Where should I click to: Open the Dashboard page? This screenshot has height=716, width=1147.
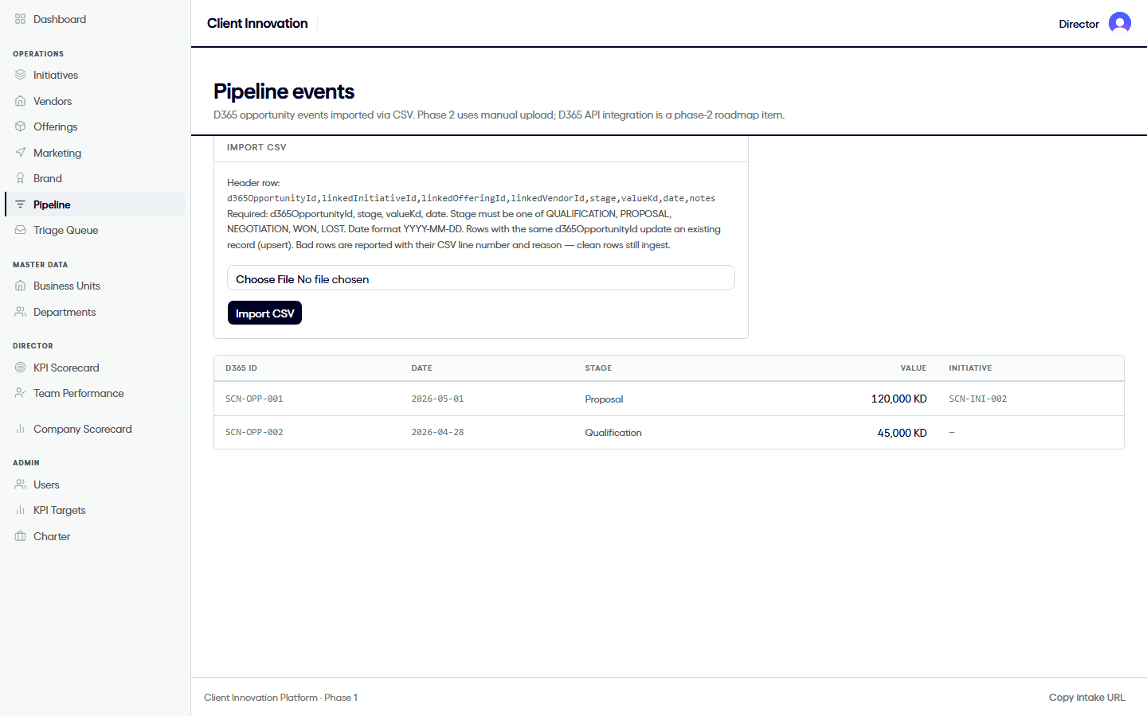point(95,19)
